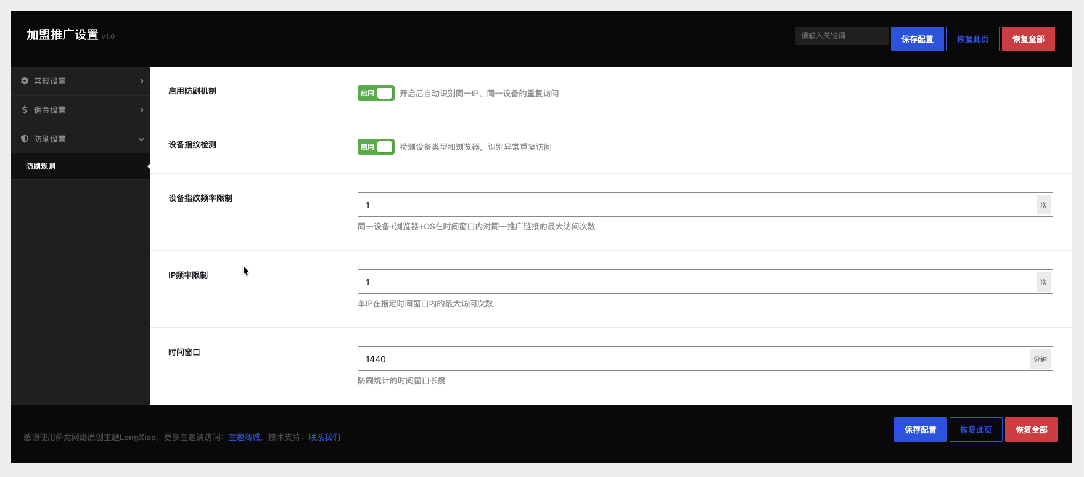The image size is (1084, 477).
Task: Click the 同一设备+浏览器+OS description text
Action: (x=477, y=226)
